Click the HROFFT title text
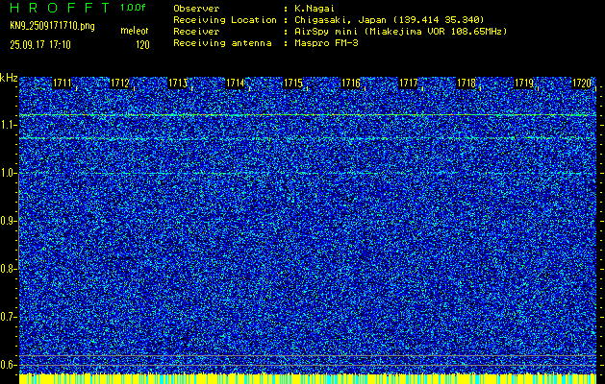Viewport: 605px width, 384px height. (x=60, y=8)
